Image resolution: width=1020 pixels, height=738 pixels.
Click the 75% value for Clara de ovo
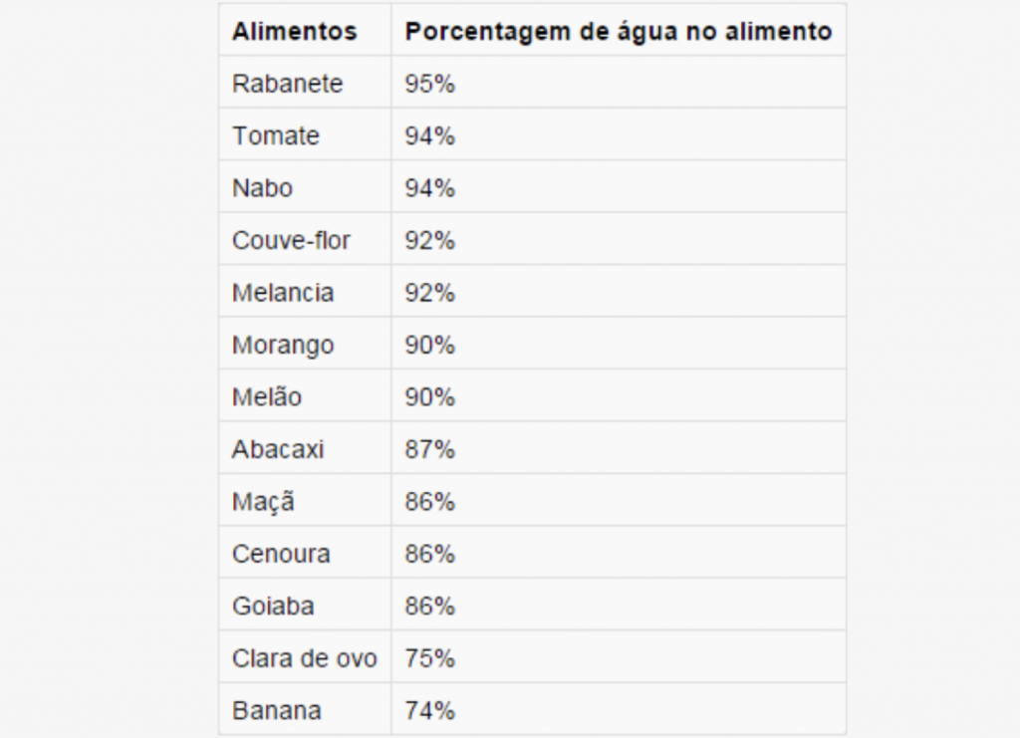[429, 658]
